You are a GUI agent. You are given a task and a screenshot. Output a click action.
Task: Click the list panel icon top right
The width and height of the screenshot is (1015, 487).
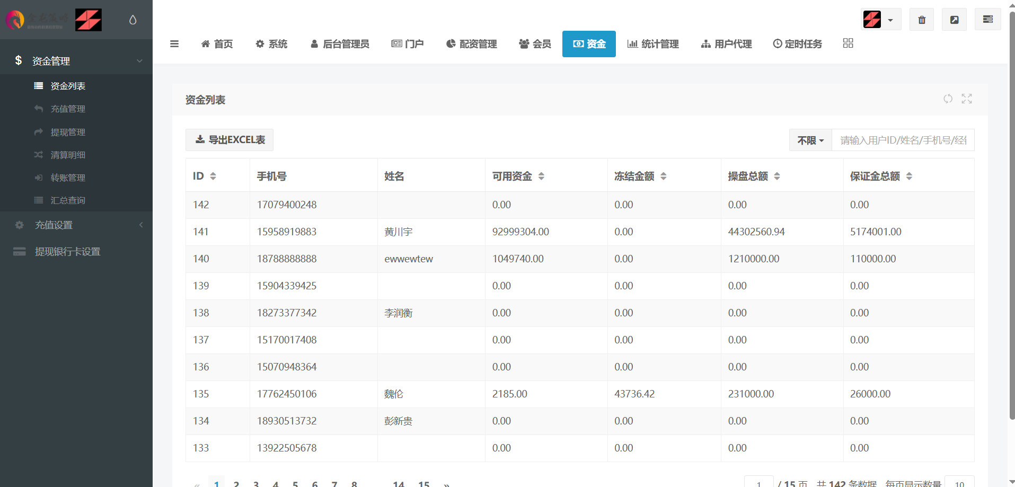[987, 20]
